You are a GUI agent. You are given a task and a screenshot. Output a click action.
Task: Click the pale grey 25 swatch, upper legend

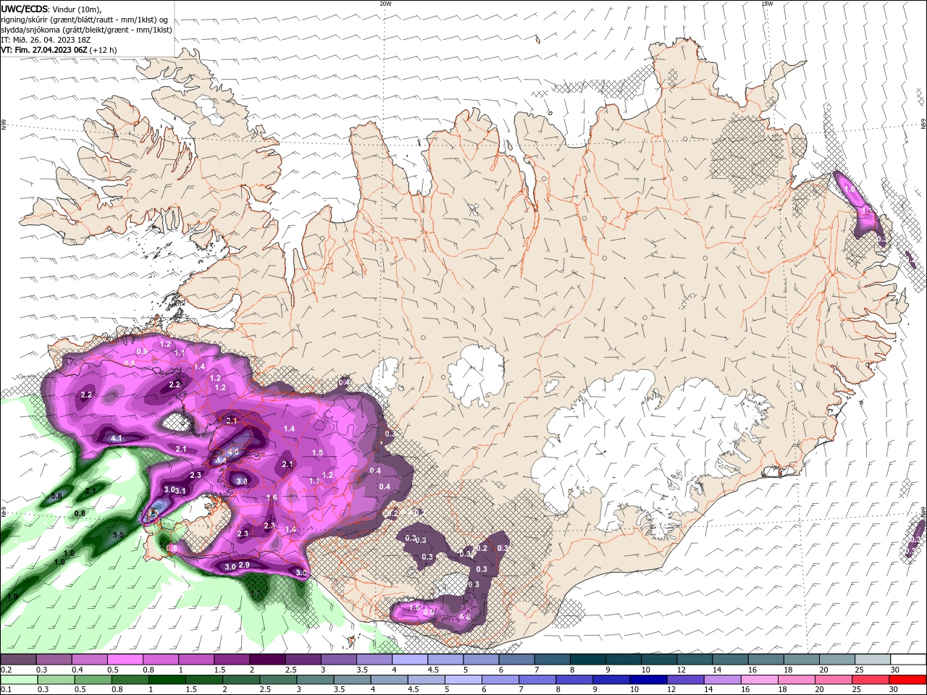[x=872, y=660]
